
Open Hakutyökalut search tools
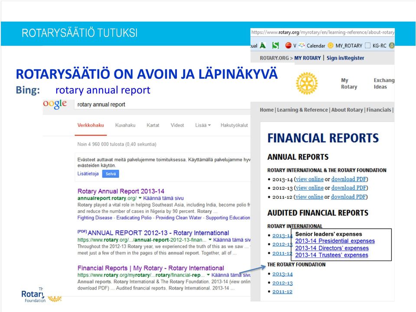tap(234, 125)
